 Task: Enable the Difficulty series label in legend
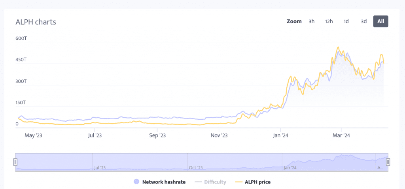click(x=216, y=182)
